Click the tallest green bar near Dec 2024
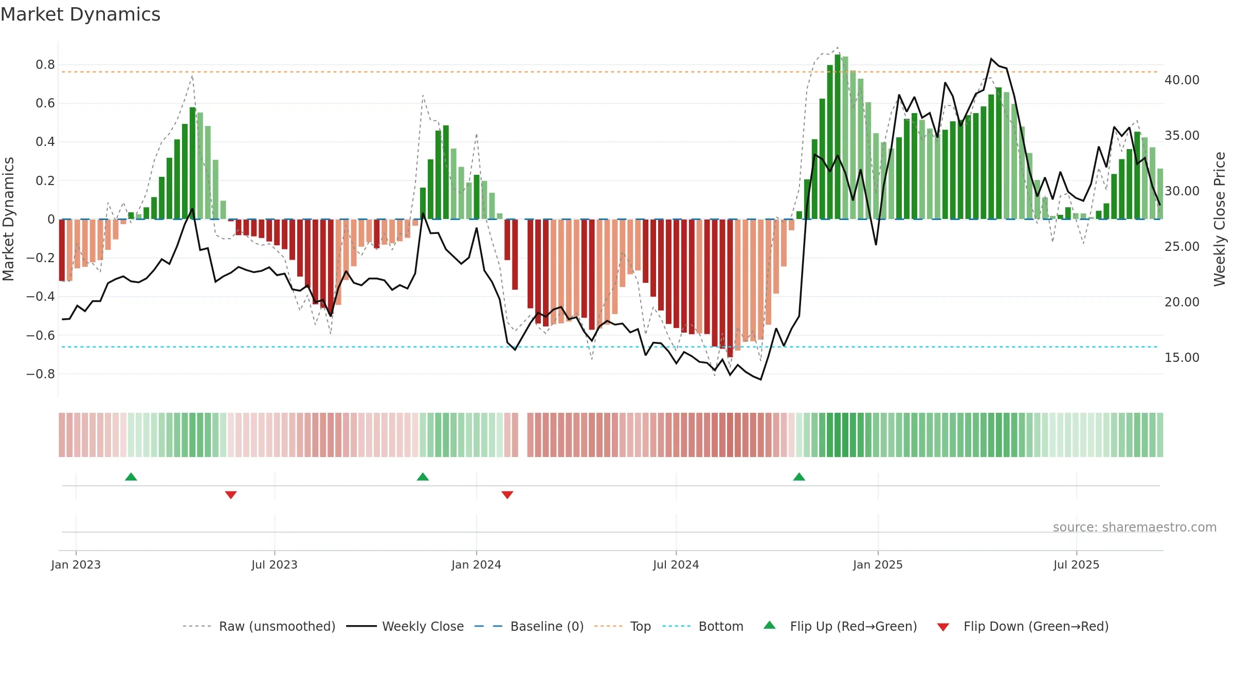 (x=838, y=137)
